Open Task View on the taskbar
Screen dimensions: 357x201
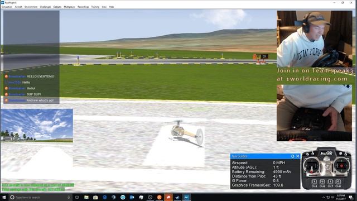tap(77, 197)
